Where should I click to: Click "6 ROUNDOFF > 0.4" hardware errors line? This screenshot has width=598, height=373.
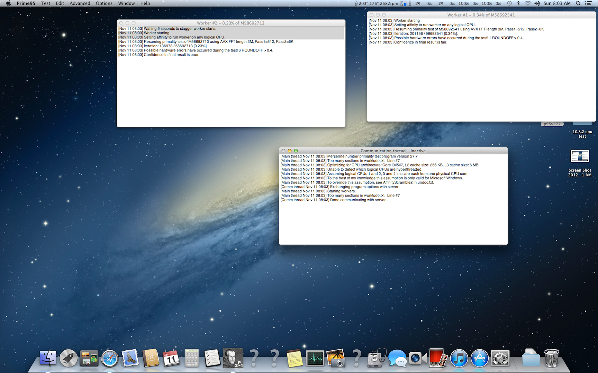coord(196,50)
